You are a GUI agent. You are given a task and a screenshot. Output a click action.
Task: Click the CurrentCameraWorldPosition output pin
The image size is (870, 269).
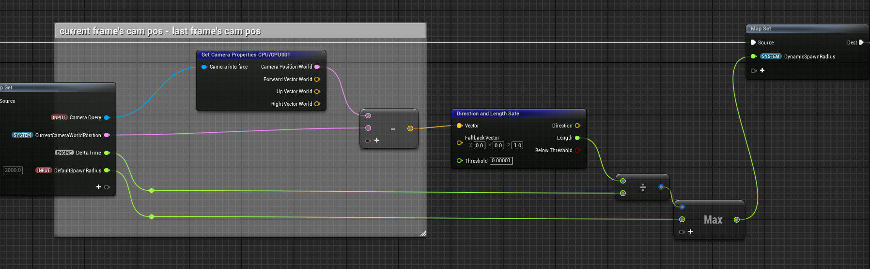click(x=107, y=135)
